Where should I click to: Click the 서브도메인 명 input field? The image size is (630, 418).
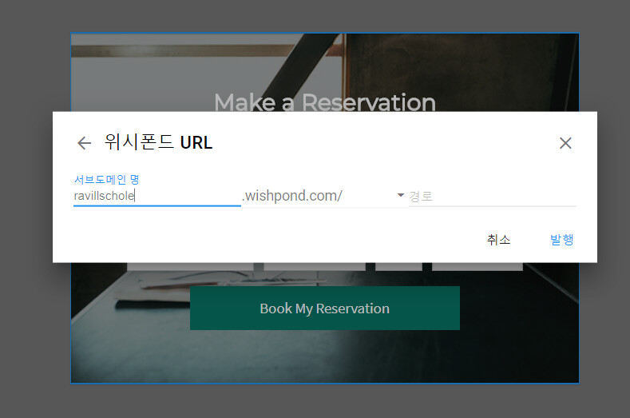click(157, 196)
